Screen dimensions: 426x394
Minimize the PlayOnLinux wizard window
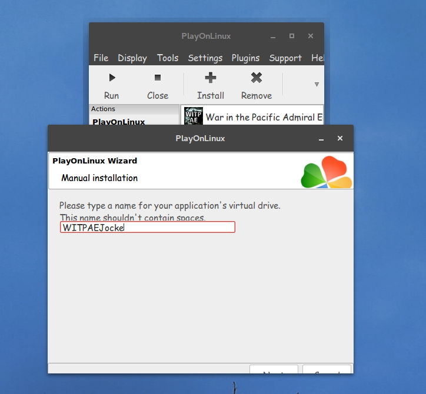point(321,138)
